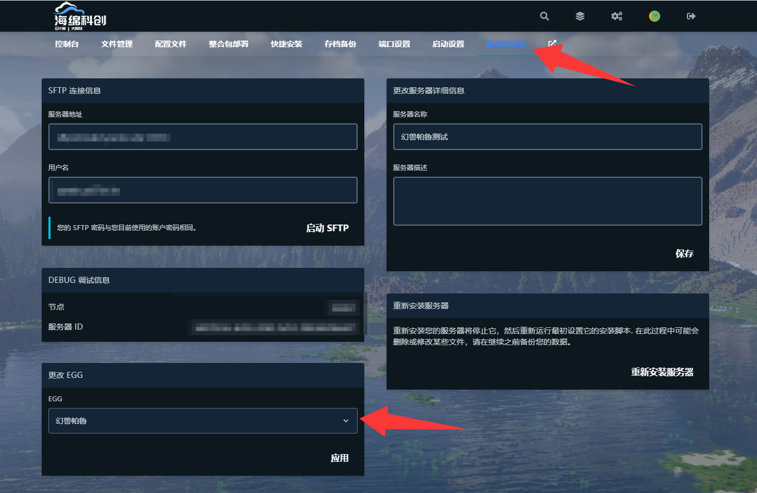
Task: Focus the 服务器描述 text area
Action: tap(547, 201)
